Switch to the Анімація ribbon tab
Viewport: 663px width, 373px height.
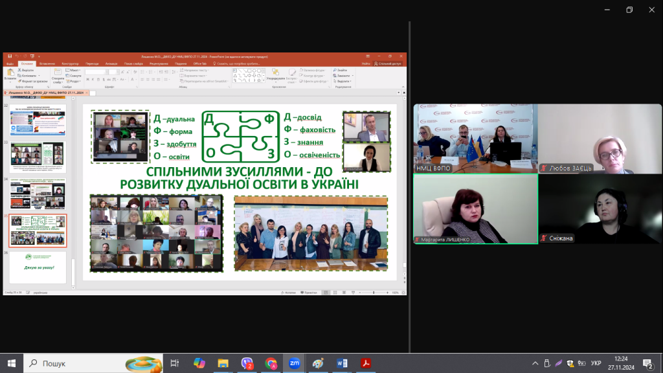click(x=111, y=63)
